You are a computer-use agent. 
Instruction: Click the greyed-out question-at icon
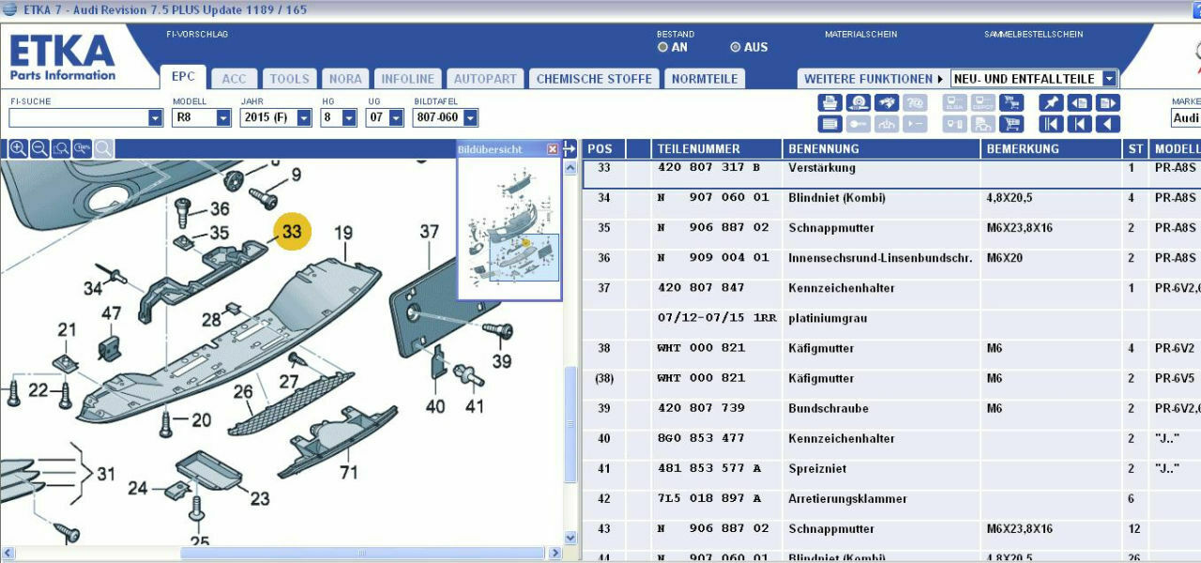pyautogui.click(x=915, y=102)
